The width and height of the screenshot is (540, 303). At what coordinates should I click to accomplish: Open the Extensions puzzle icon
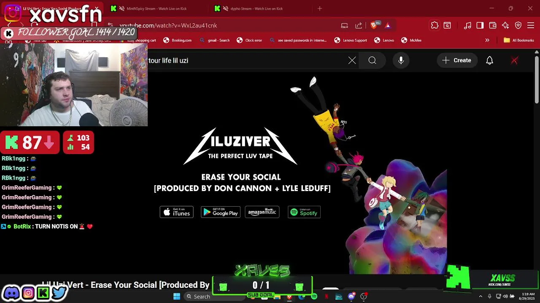pos(435,25)
